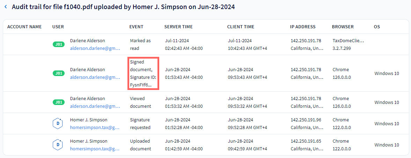The height and width of the screenshot is (158, 411).
Task: Click the ACCOUNT NAME column header
Action: (24, 27)
